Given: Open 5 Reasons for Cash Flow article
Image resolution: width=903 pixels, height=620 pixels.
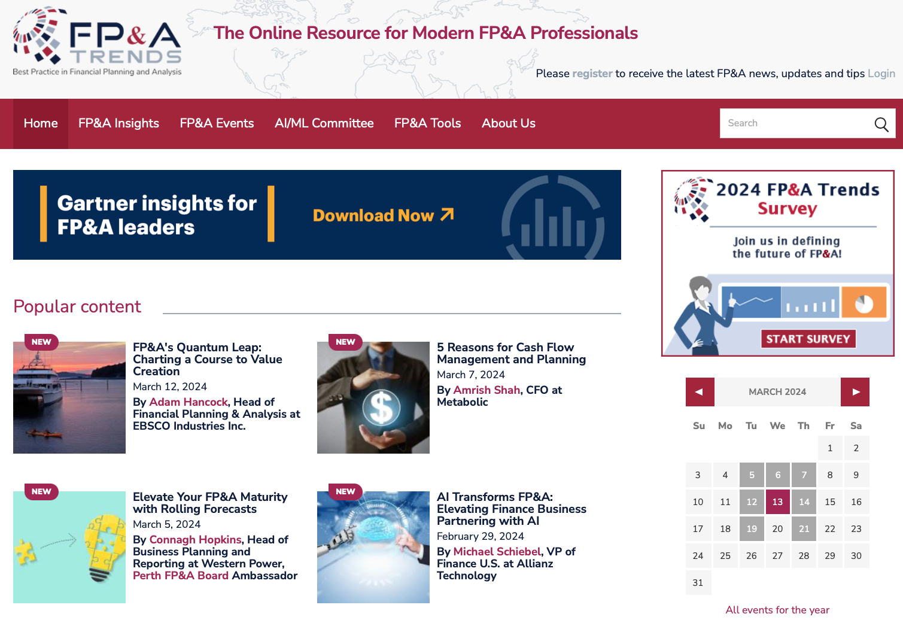Looking at the screenshot, I should [511, 353].
